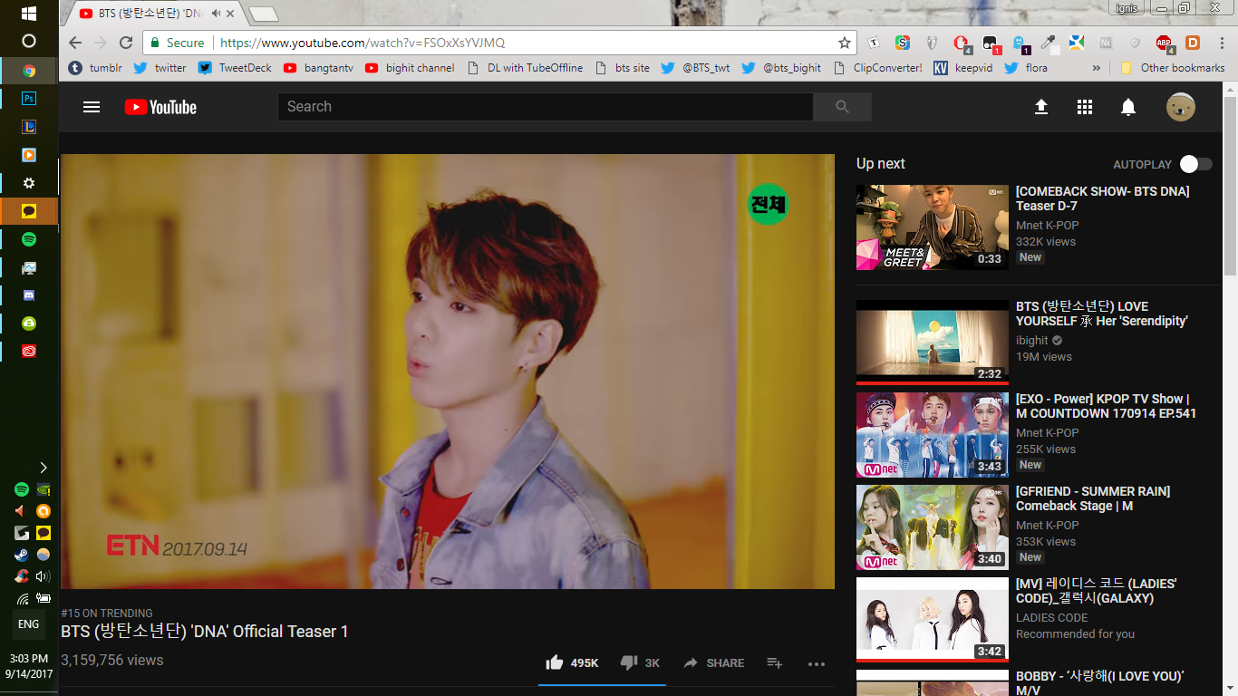Open the Ghostery ghost extension
The height and width of the screenshot is (696, 1238).
tap(1019, 43)
